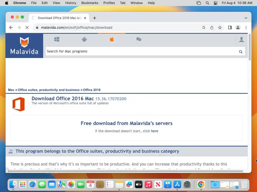Open Control Center in menu bar
The width and height of the screenshot is (257, 192).
pyautogui.click(x=216, y=3)
